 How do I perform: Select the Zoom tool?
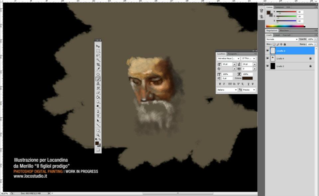98,135
